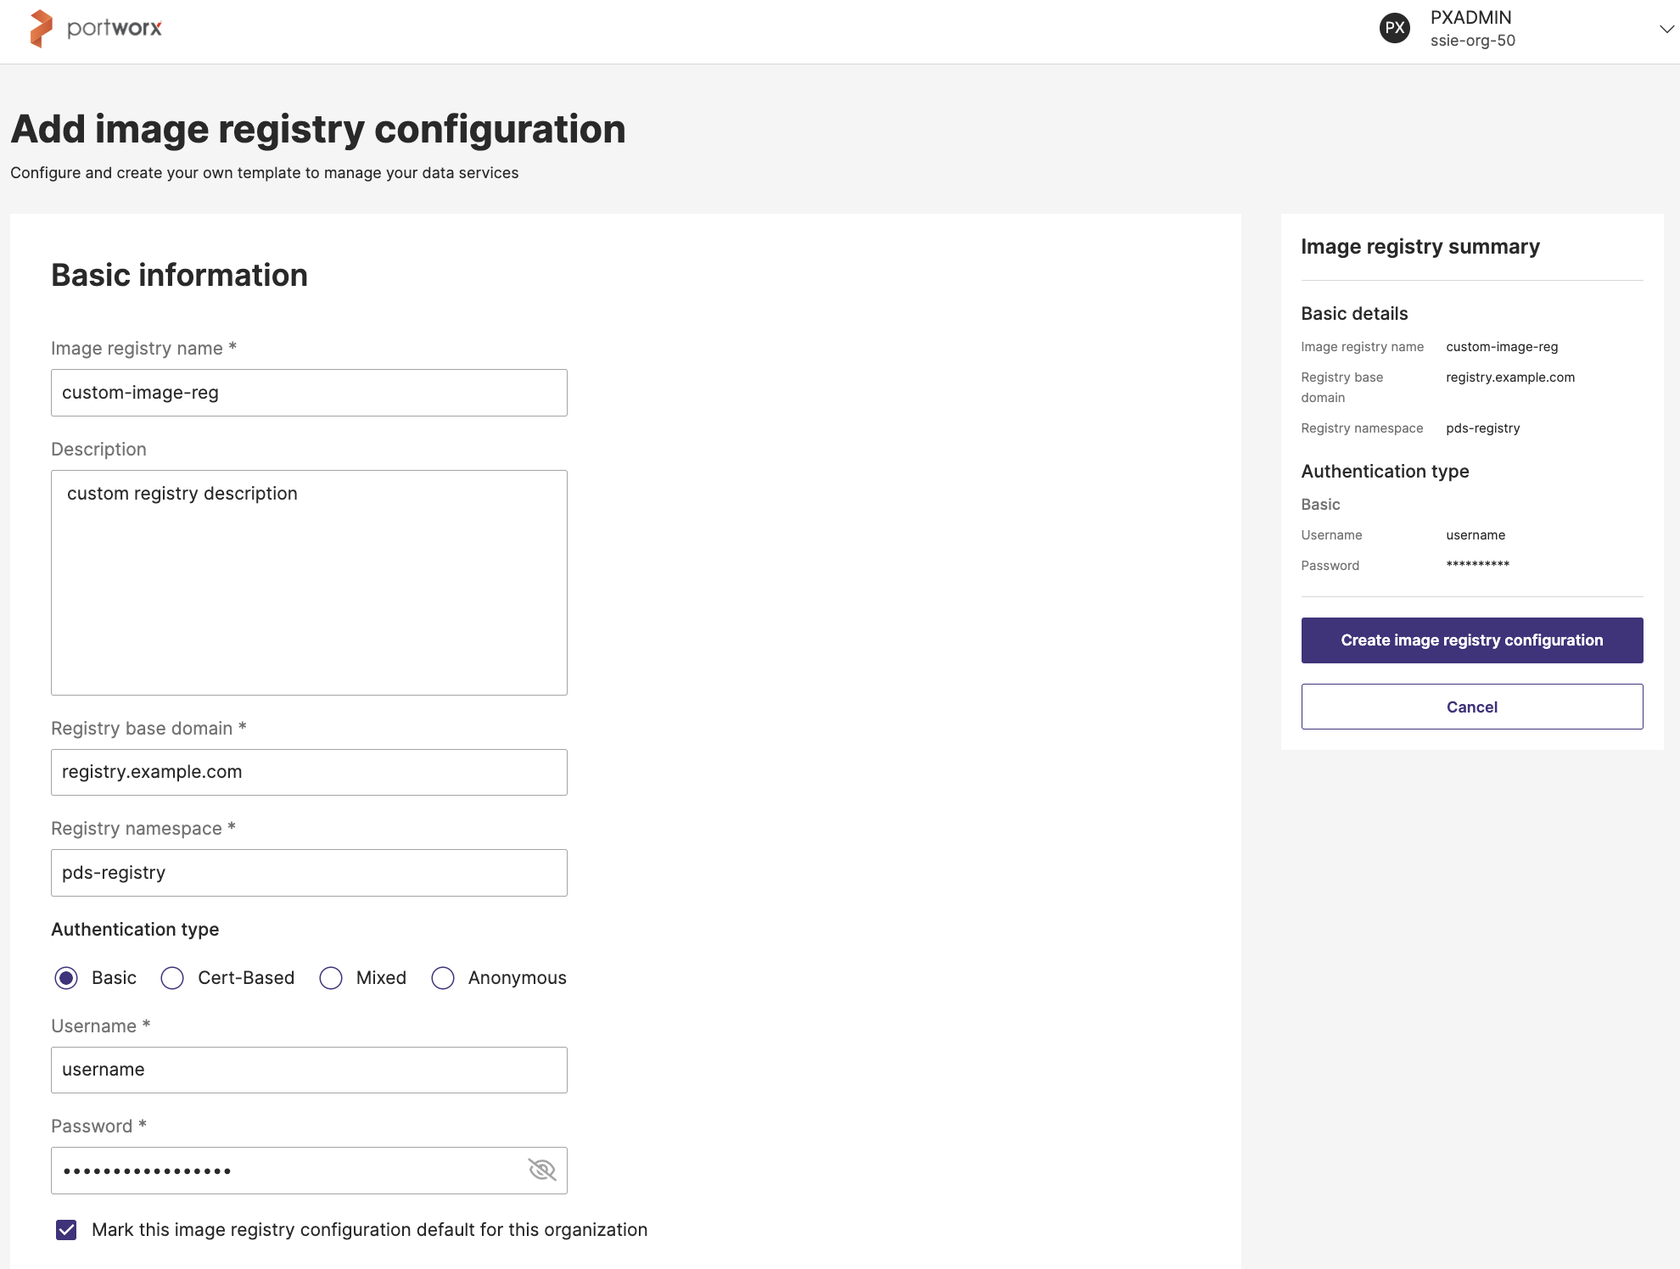Choose the Mixed authentication option
1680x1269 pixels.
(331, 978)
